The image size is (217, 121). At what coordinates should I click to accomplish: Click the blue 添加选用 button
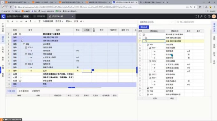pyautogui.click(x=144, y=27)
